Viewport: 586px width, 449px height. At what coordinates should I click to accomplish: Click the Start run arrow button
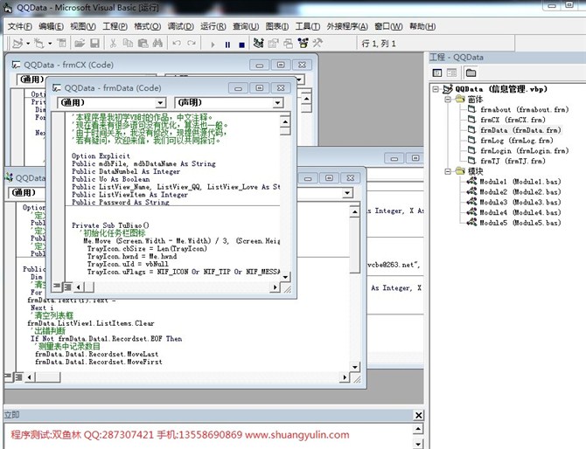click(213, 45)
